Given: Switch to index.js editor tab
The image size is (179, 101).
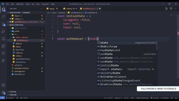Looking at the screenshot, I should click(x=70, y=9).
